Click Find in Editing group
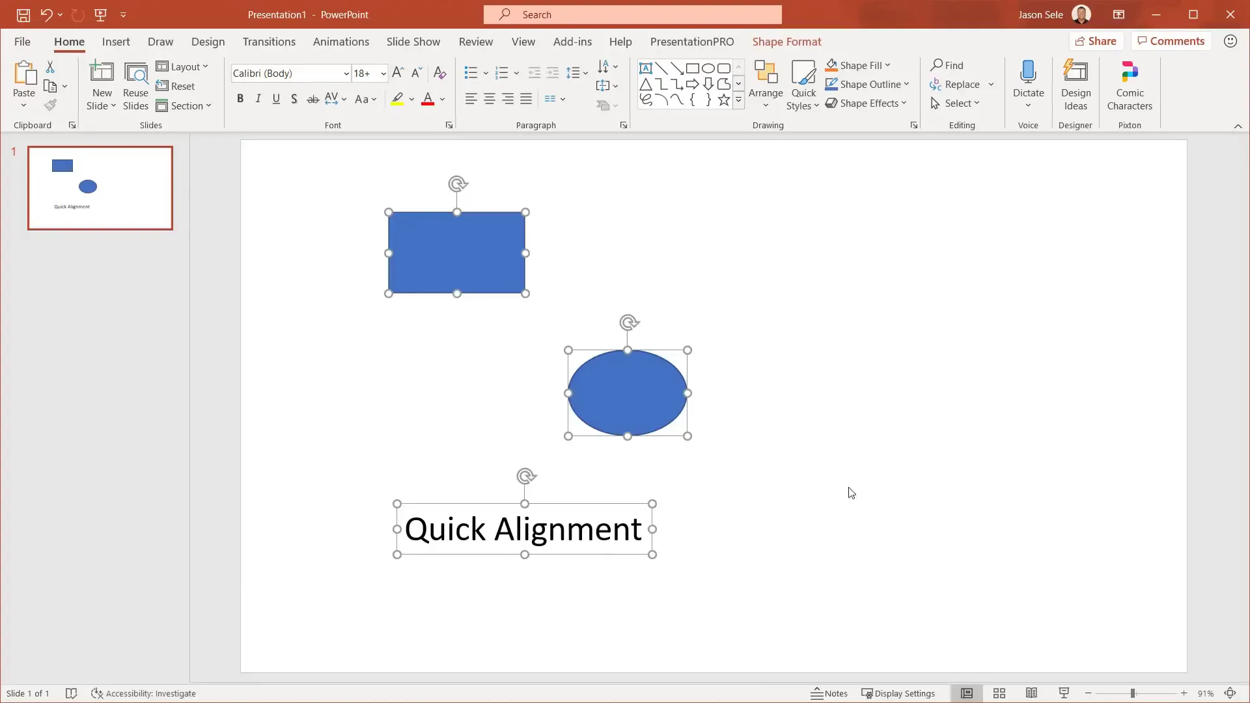This screenshot has width=1250, height=703. pyautogui.click(x=947, y=65)
